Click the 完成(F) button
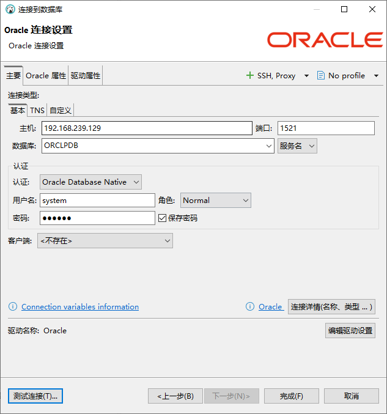 (x=292, y=396)
